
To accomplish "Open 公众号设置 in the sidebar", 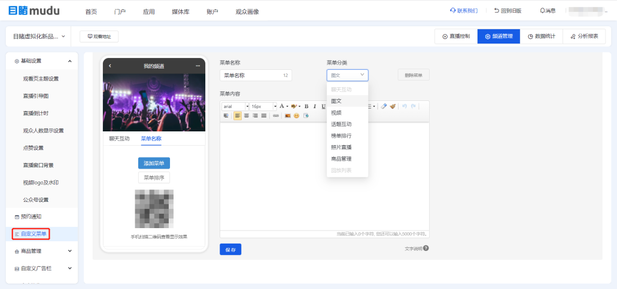I will tap(36, 200).
